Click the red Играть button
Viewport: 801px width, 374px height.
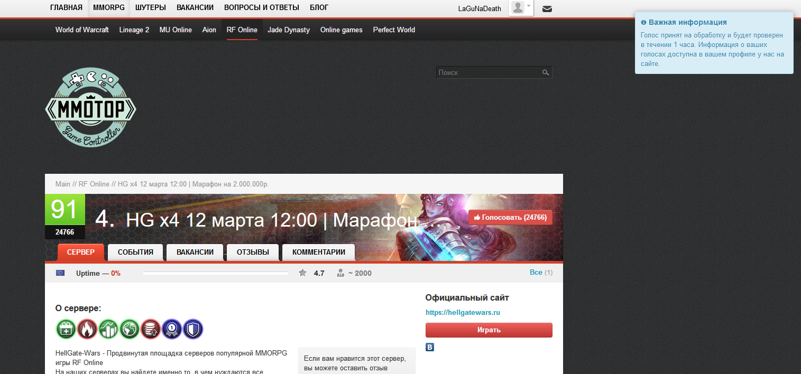pos(489,330)
